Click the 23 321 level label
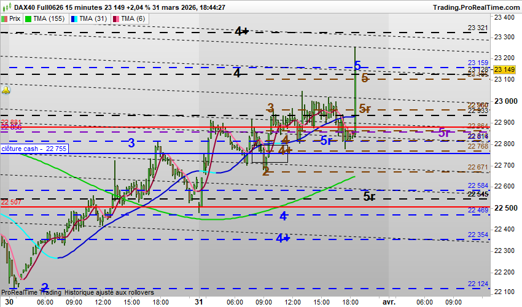Image resolution: width=522 pixels, height=307 pixels. [478, 28]
